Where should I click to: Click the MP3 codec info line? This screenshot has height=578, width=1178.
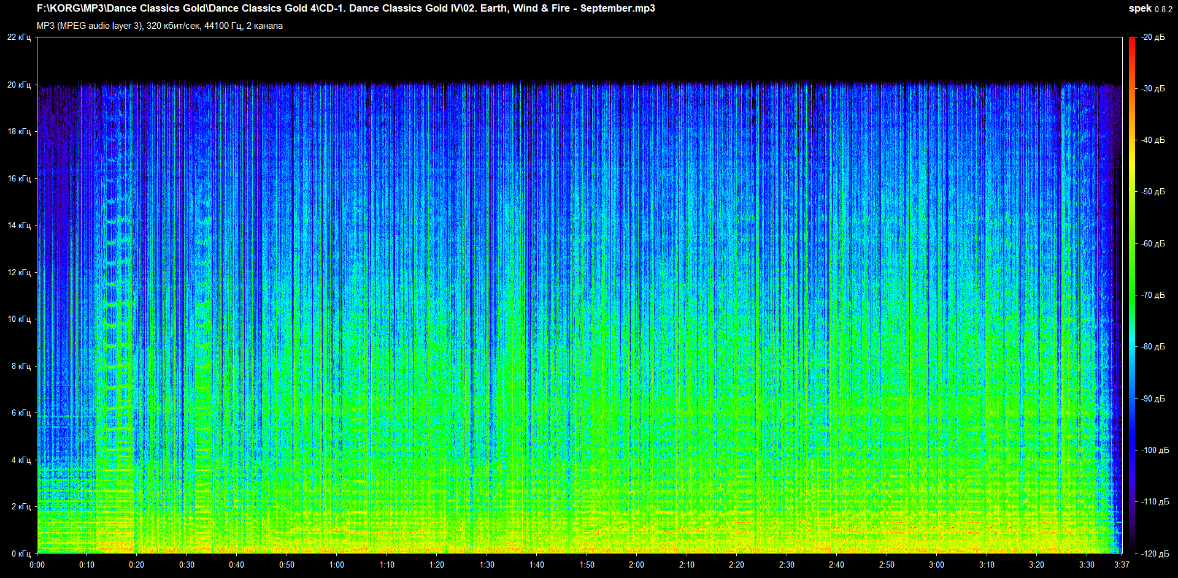[x=160, y=26]
